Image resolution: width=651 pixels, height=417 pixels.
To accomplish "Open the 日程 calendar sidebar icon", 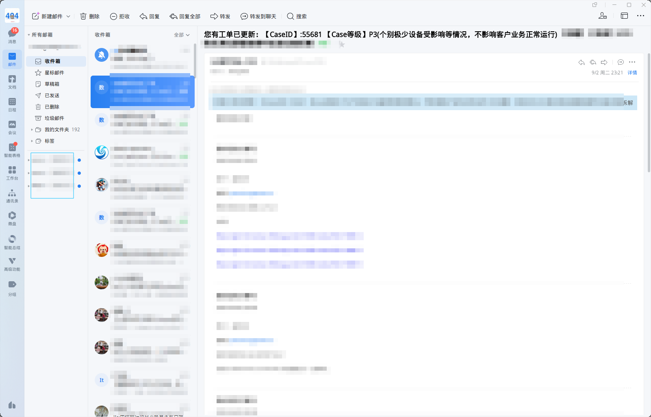I will (12, 104).
